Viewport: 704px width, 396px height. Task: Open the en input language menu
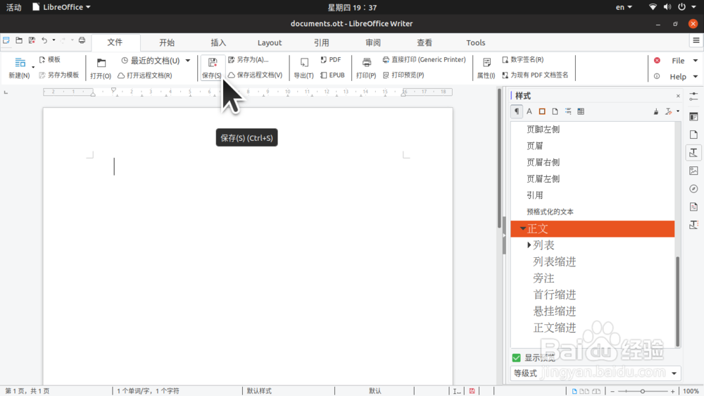point(624,7)
